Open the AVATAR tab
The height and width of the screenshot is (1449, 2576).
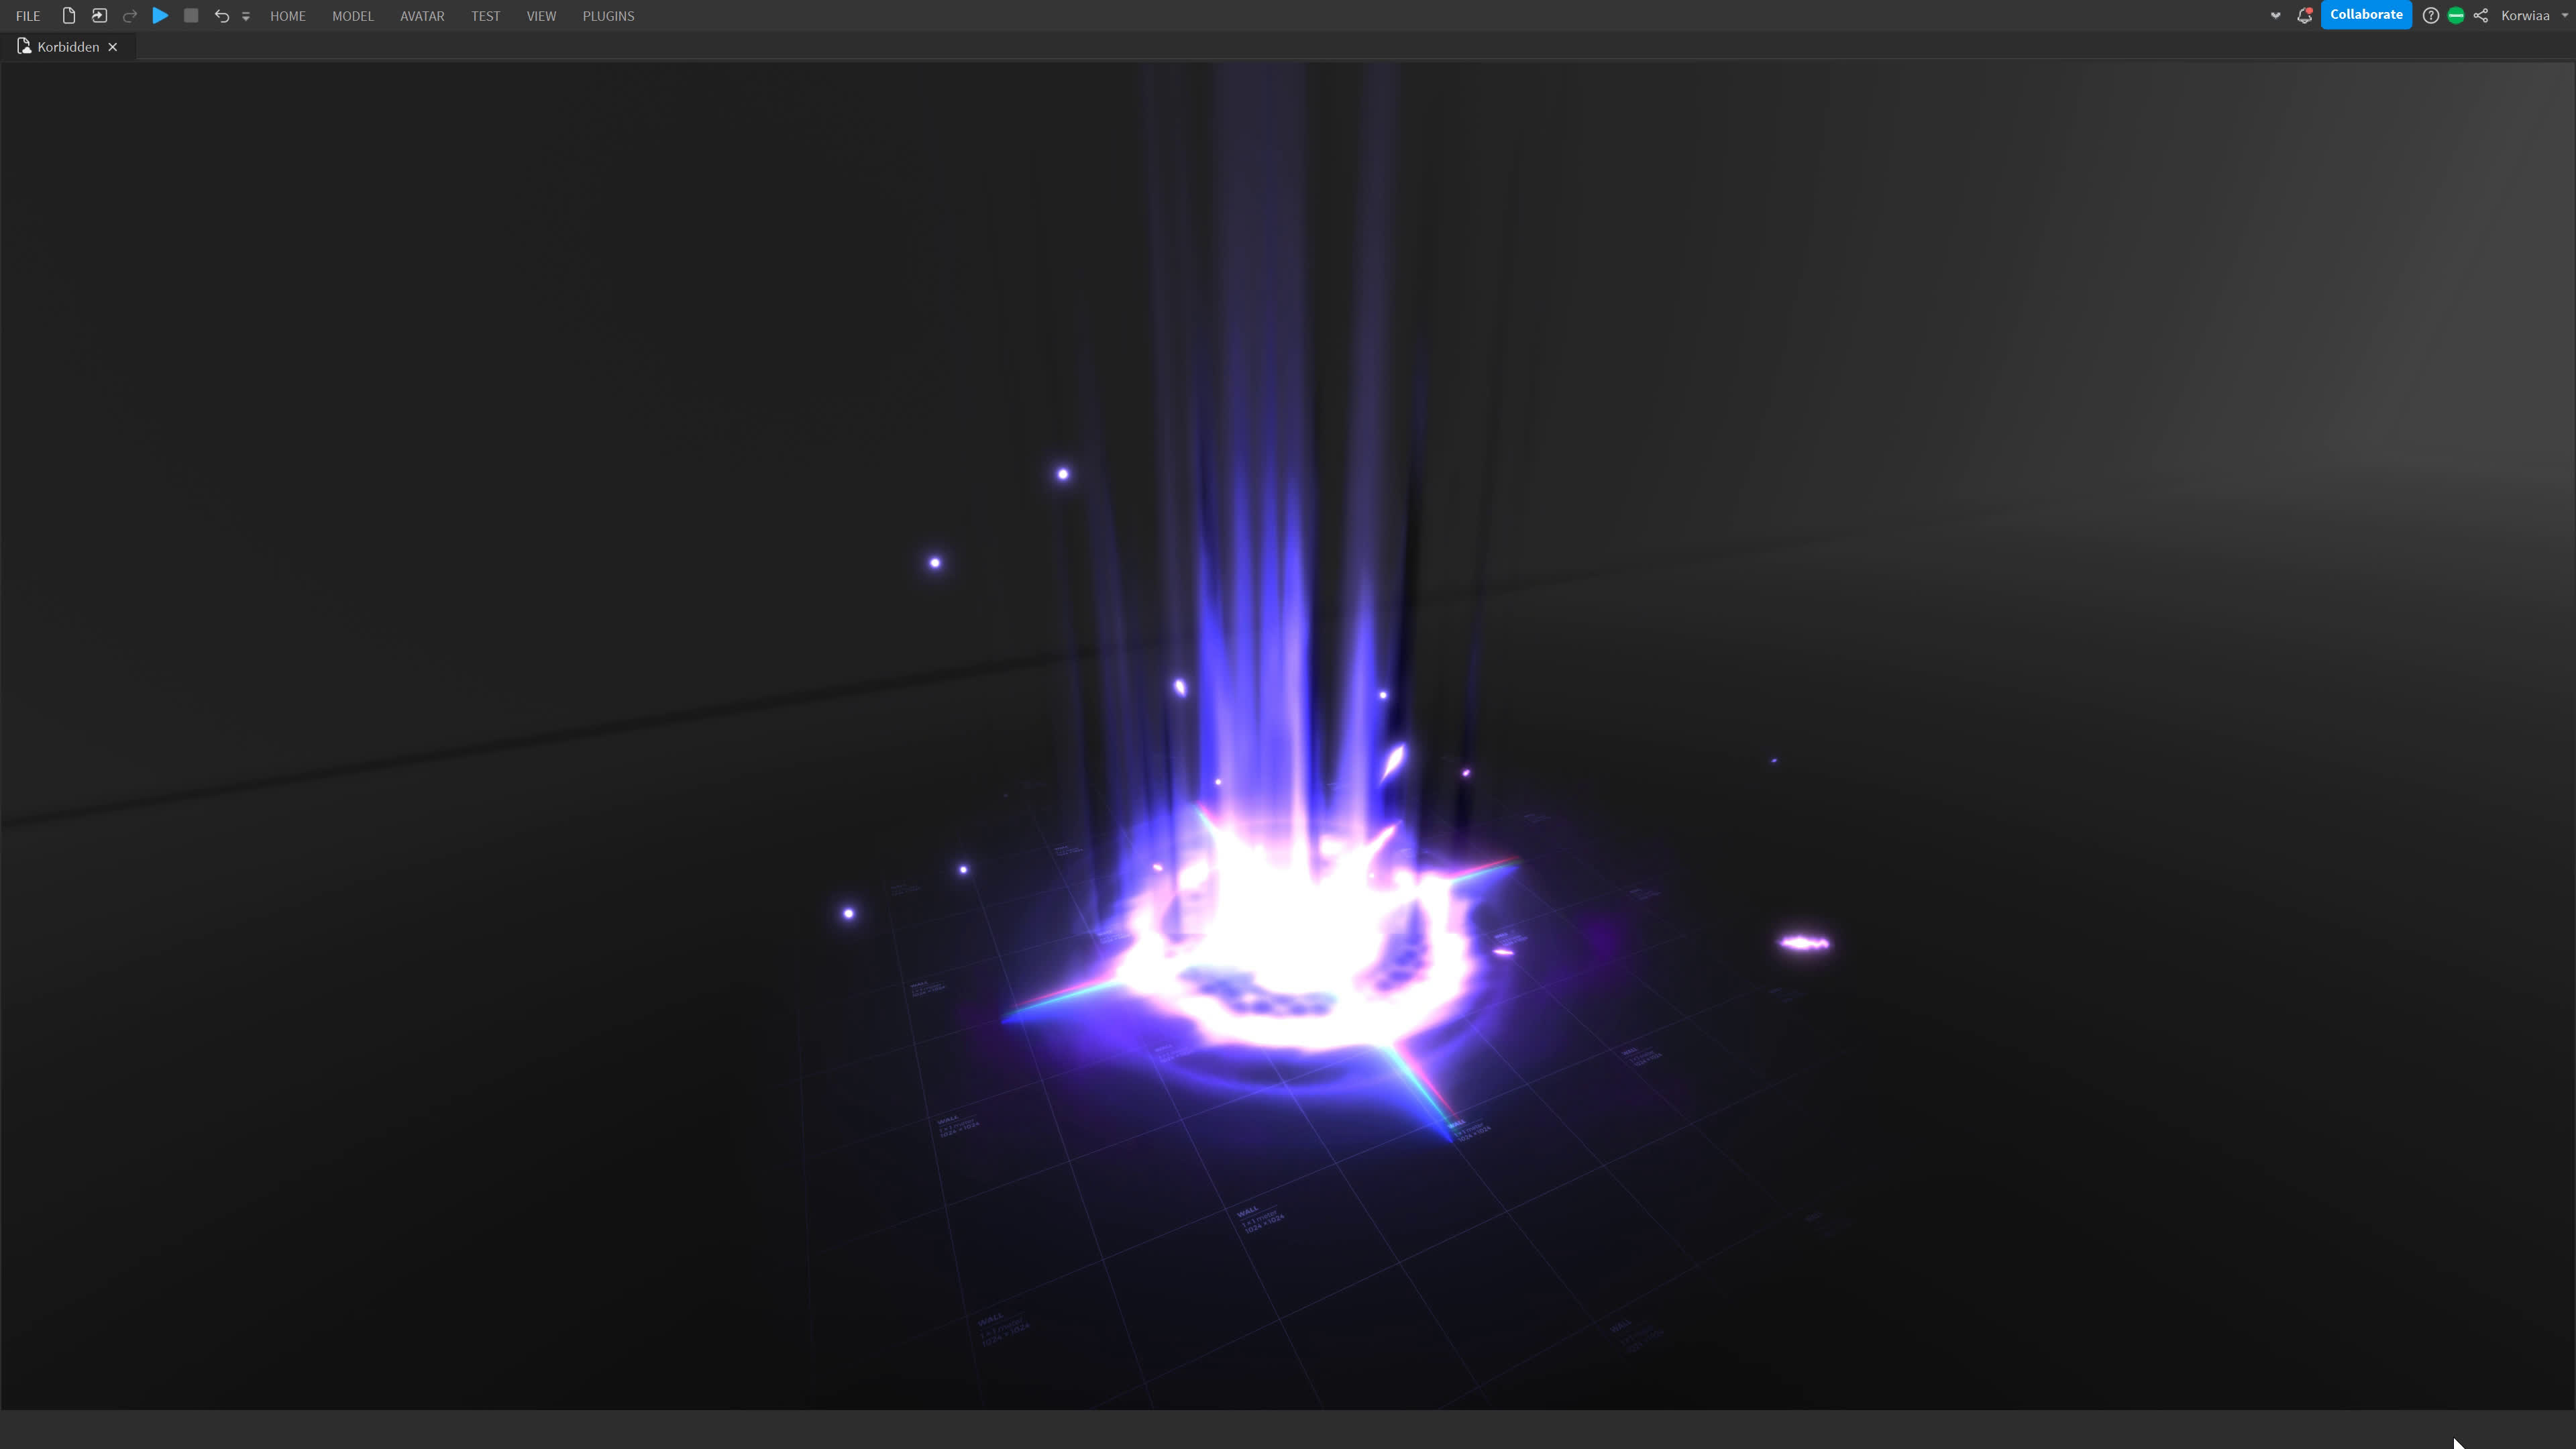pos(422,16)
